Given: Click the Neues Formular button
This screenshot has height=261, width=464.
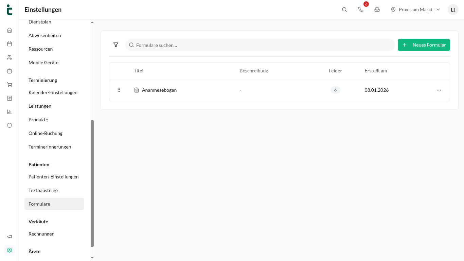Looking at the screenshot, I should [424, 45].
